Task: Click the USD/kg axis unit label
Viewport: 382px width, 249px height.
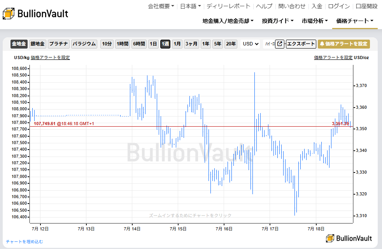Action: [22, 57]
